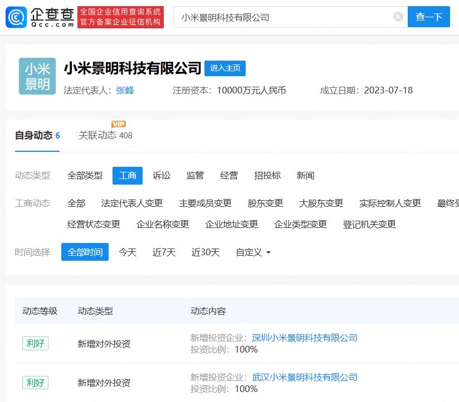Viewport: 459px width, 402px height.
Task: Filter by 法定代表人变更
Action: (131, 203)
